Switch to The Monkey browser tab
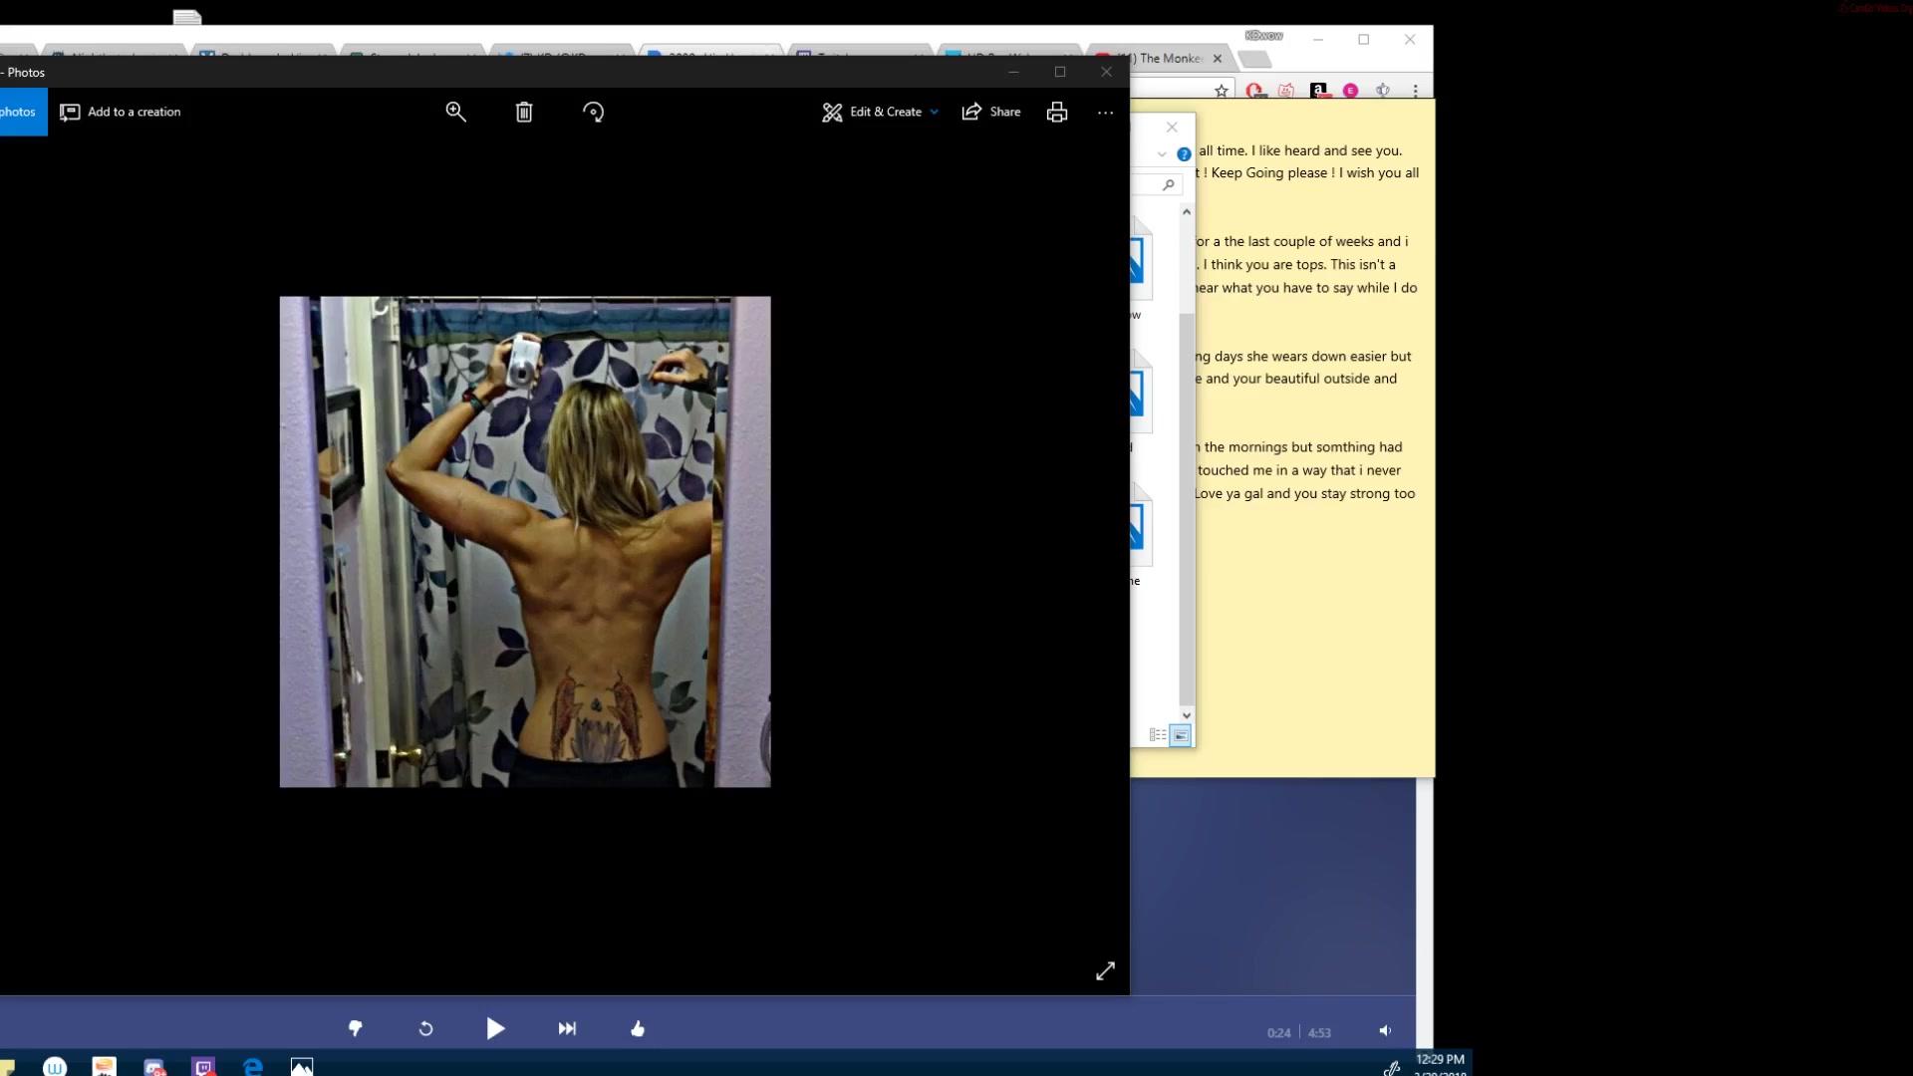Screen dimensions: 1913x1076 [x=1166, y=59]
